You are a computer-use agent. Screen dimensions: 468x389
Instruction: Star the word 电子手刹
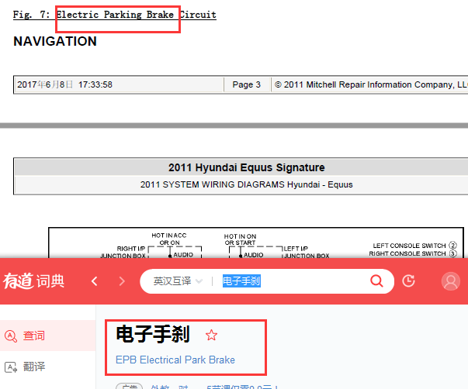point(211,335)
